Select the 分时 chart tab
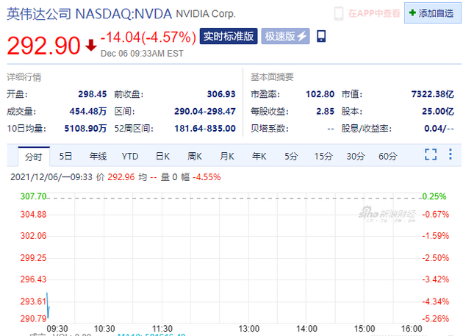The width and height of the screenshot is (463, 336). (34, 157)
